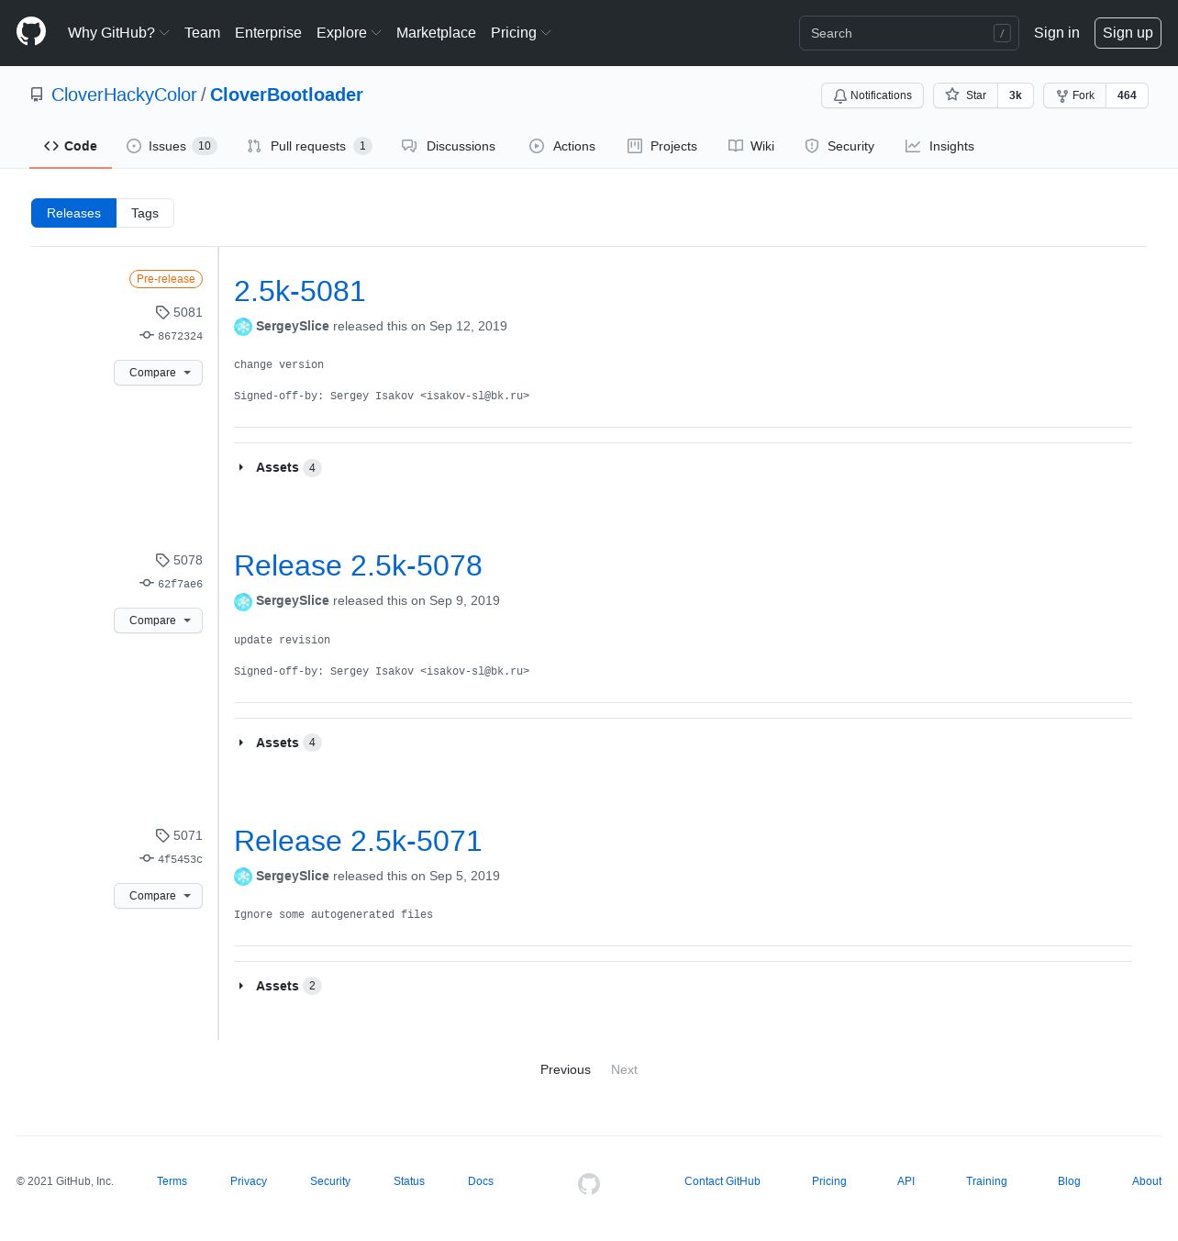Screen dimensions: 1178x1241
Task: Open About link in footer
Action: point(1147,1181)
